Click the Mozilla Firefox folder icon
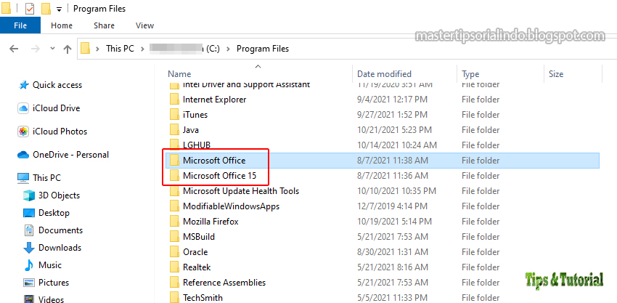 [175, 222]
